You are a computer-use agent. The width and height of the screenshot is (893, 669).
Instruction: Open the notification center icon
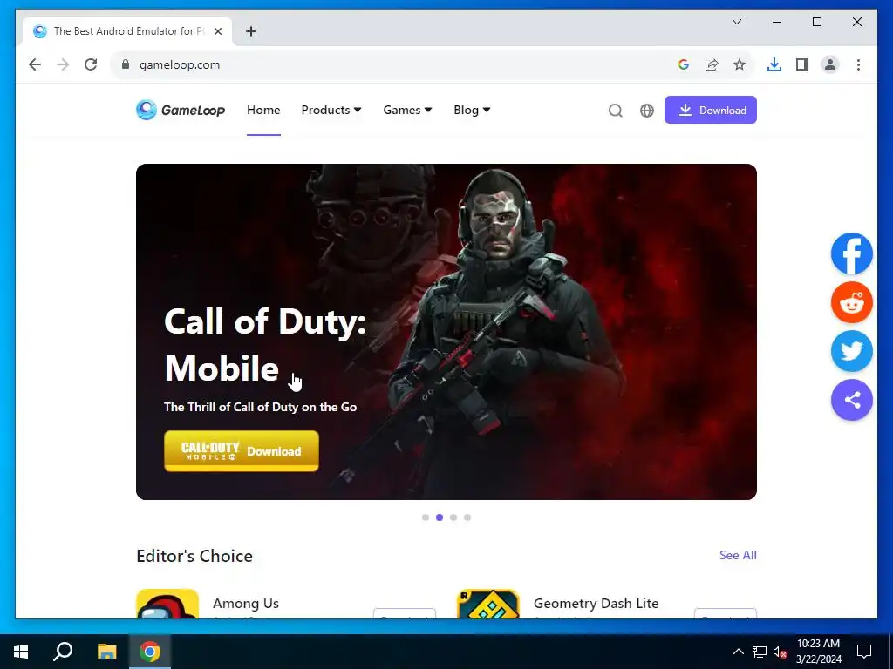pyautogui.click(x=864, y=652)
